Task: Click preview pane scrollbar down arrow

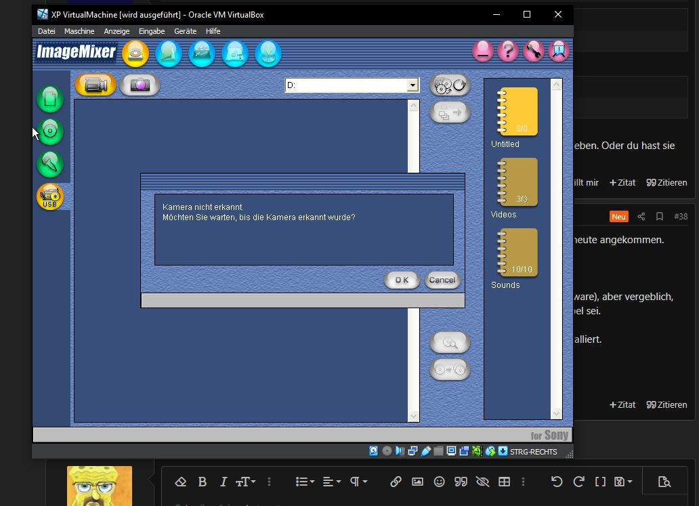Action: pyautogui.click(x=413, y=416)
